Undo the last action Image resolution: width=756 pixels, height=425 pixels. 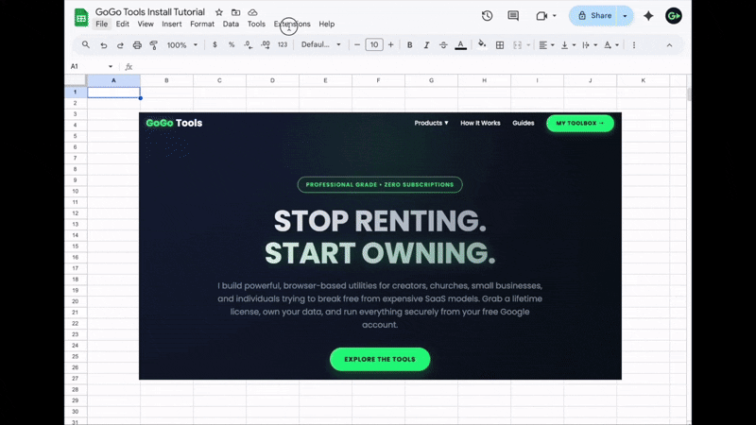(104, 44)
